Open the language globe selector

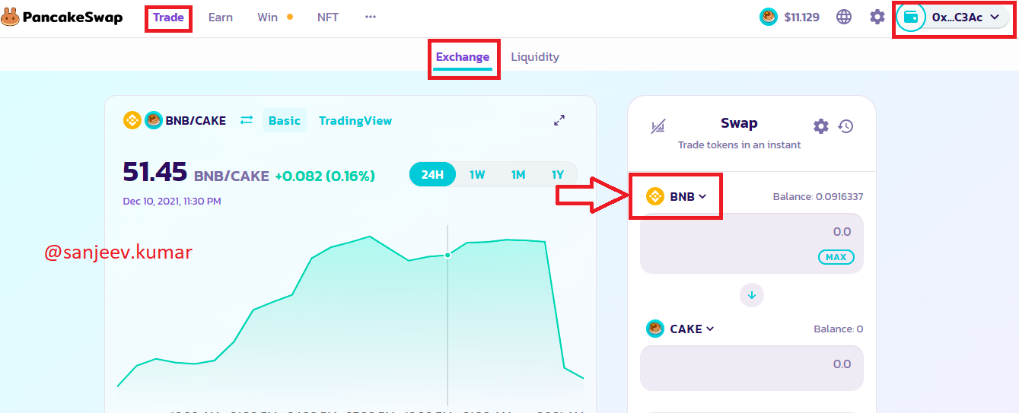point(844,17)
